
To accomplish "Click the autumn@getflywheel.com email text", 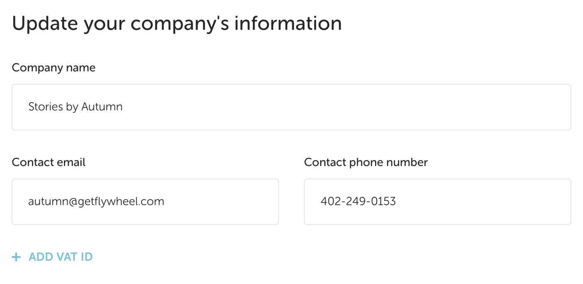I will click(96, 202).
